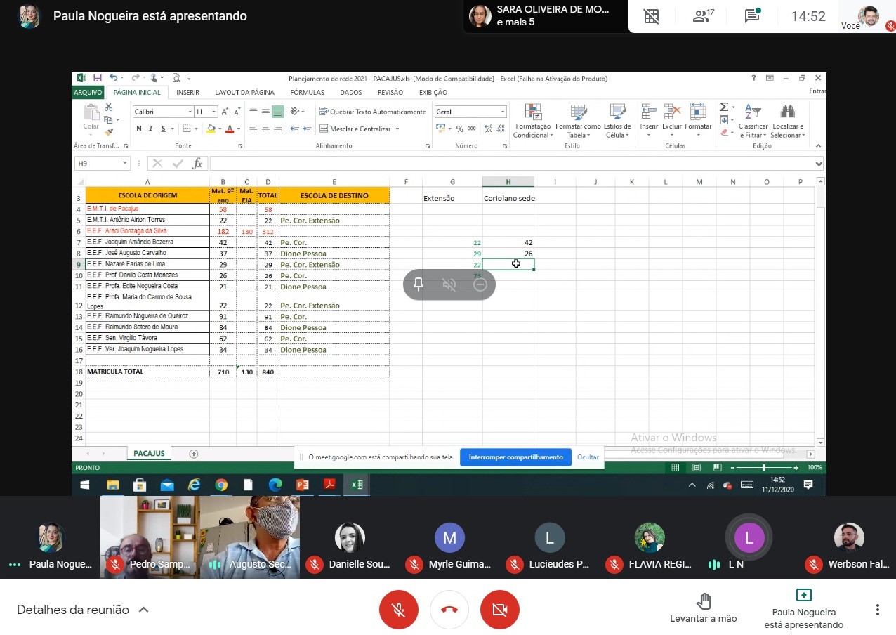This screenshot has height=635, width=896.
Task: Toggle the microphone mute button
Action: [398, 610]
